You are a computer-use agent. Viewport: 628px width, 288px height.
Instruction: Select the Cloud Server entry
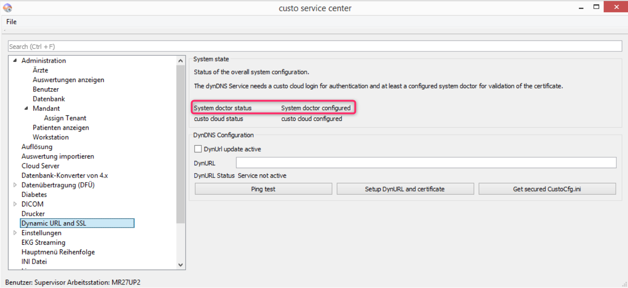click(41, 166)
